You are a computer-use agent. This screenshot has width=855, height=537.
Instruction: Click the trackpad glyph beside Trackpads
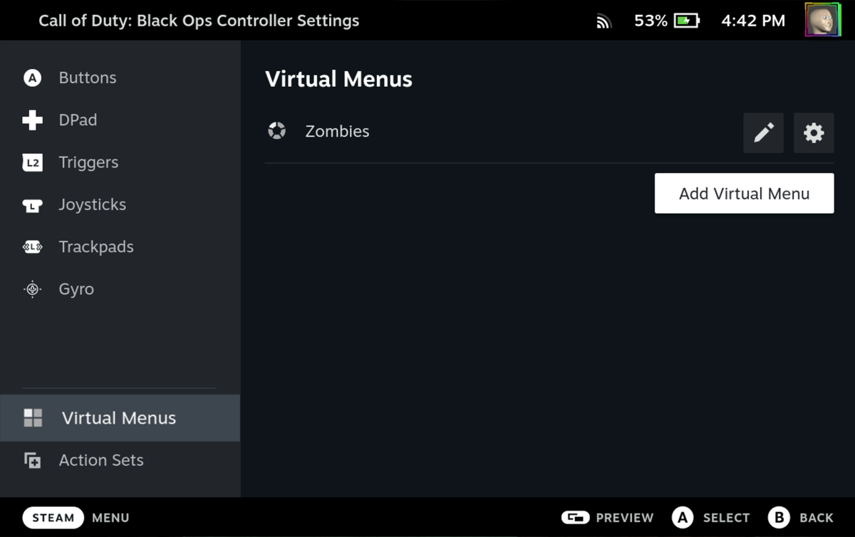click(32, 247)
